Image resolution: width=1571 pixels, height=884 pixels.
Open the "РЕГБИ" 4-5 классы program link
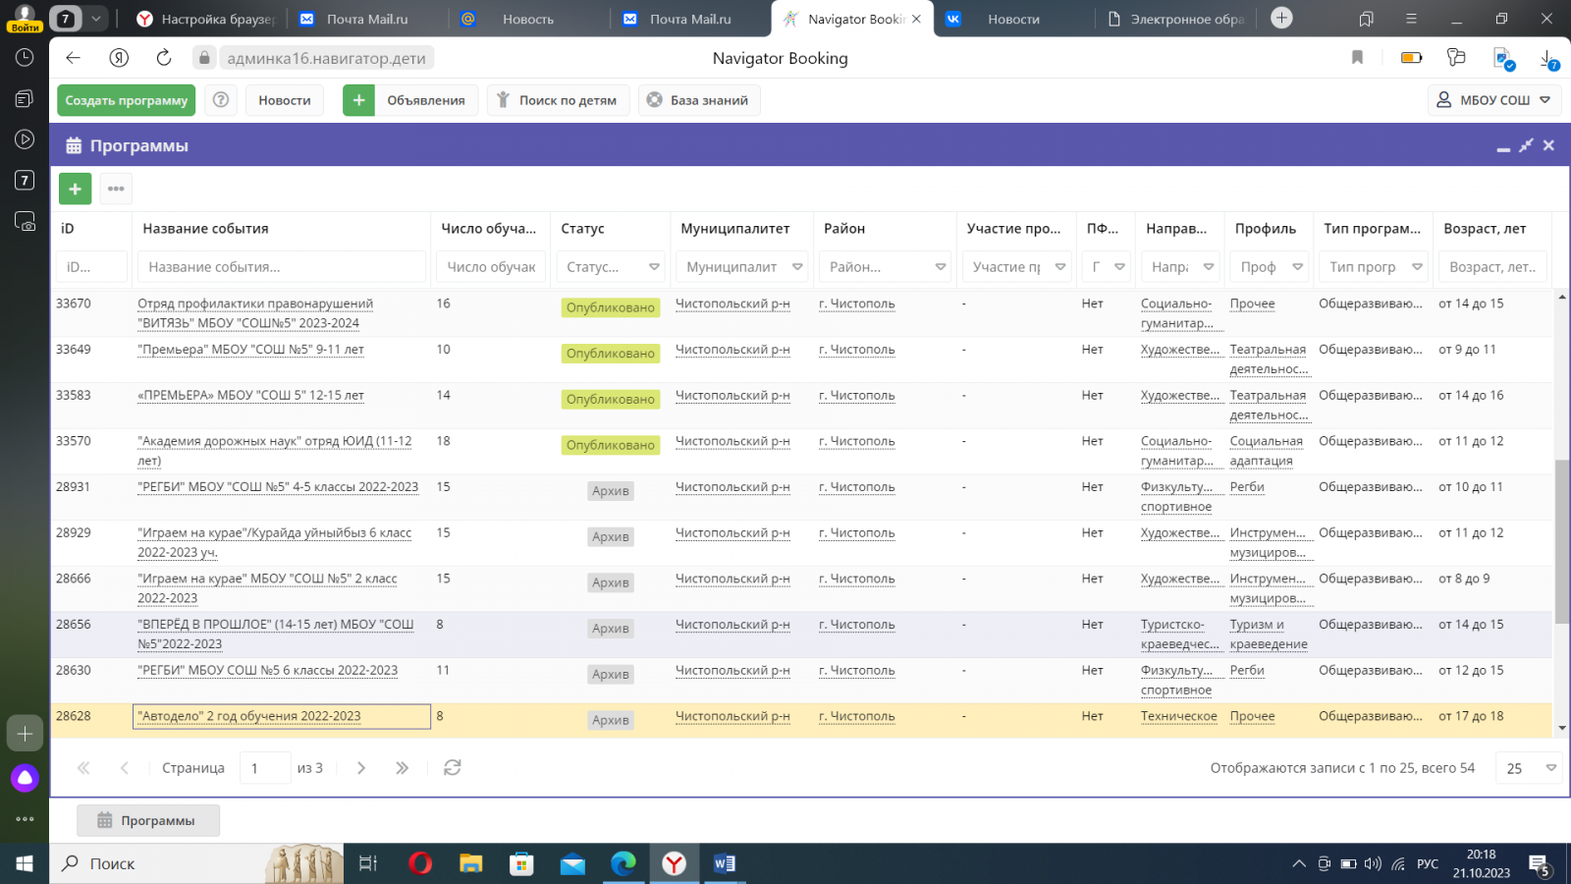tap(278, 487)
